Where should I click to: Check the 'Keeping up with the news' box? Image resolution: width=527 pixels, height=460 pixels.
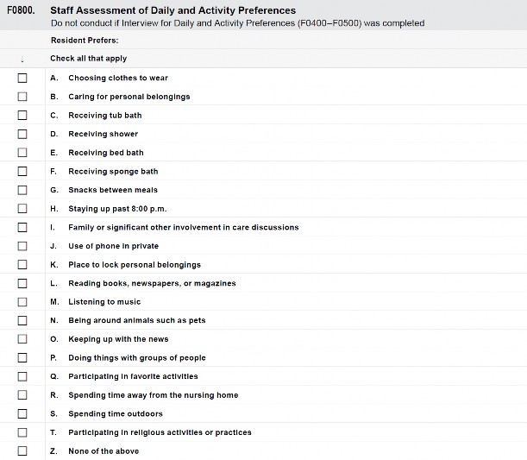22,339
